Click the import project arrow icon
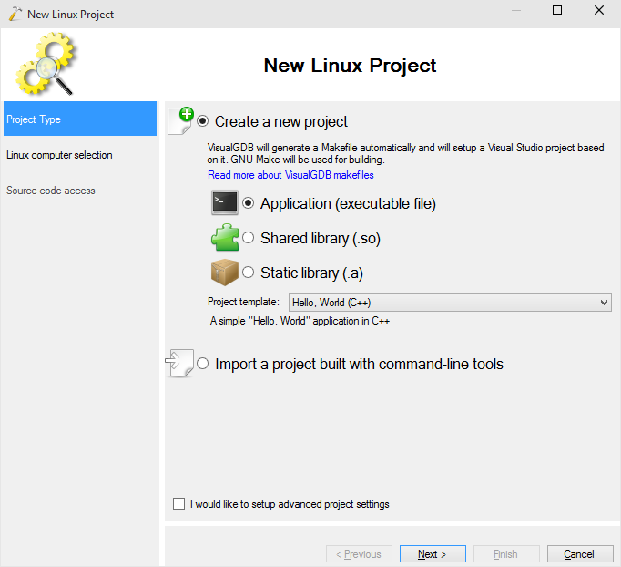621x567 pixels. point(179,363)
